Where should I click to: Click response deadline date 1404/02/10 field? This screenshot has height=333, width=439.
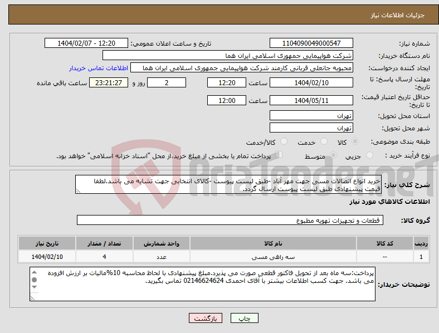311,83
